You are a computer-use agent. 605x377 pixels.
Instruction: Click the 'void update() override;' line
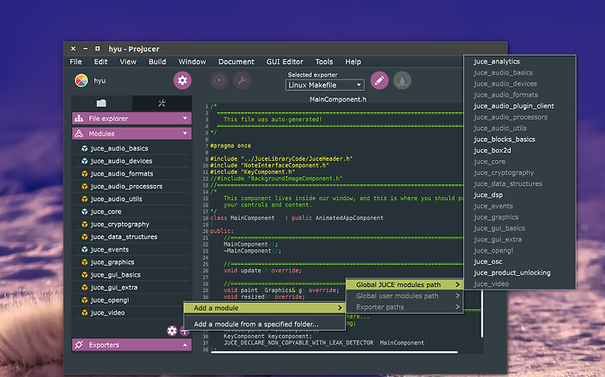(262, 270)
